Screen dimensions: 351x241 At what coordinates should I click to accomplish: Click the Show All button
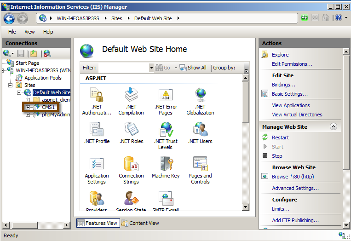[x=193, y=68]
